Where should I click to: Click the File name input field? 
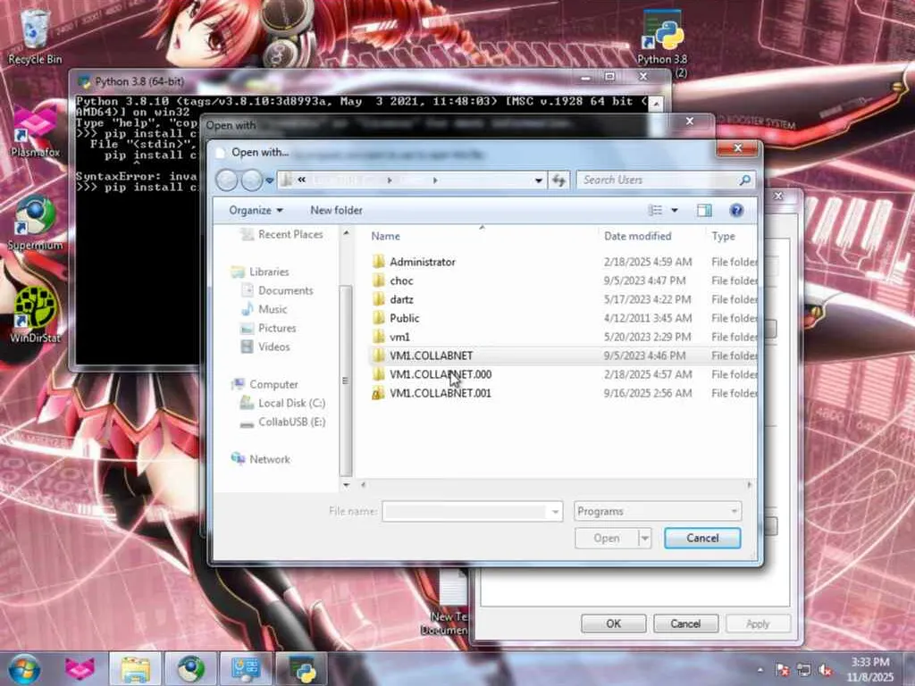[465, 512]
